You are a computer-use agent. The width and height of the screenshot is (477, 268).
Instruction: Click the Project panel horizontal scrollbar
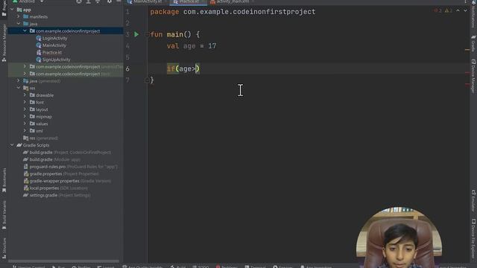pos(64,261)
